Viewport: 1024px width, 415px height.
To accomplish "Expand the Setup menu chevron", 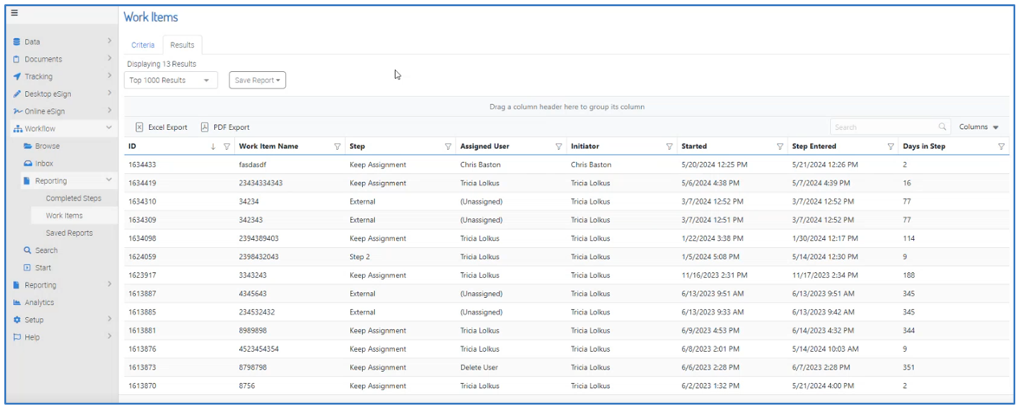I will [109, 320].
